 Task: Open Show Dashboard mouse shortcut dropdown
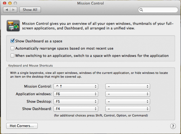click(128, 108)
